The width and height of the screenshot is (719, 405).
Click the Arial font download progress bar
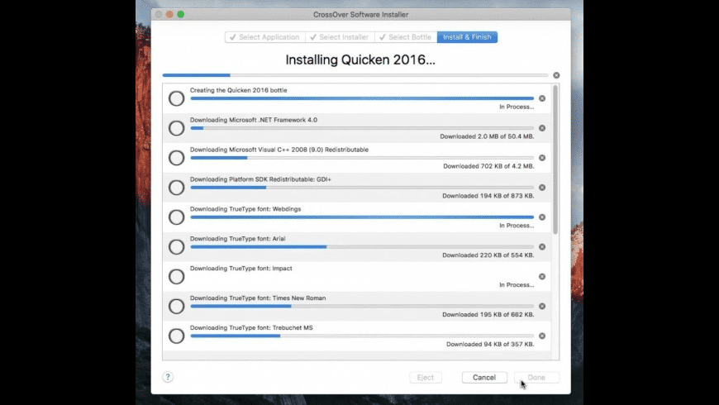pos(362,247)
